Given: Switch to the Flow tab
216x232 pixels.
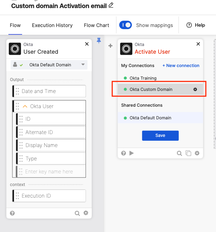Looking at the screenshot, I should pyautogui.click(x=15, y=25).
